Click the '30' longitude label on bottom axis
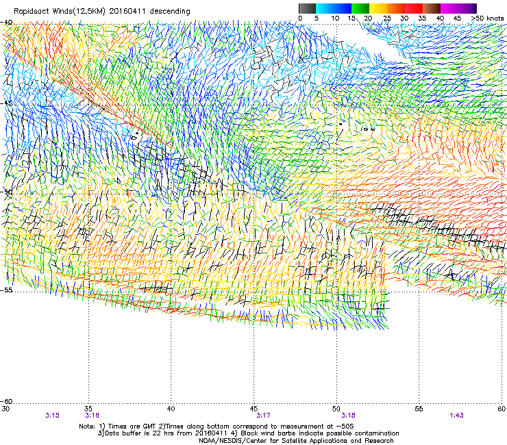This screenshot has height=445, width=507. coord(5,409)
